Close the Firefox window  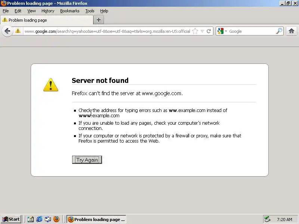[295, 3]
